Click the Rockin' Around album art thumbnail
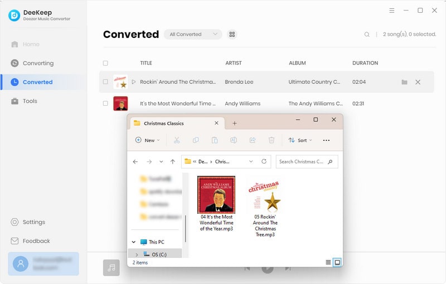The width and height of the screenshot is (446, 284). (x=120, y=82)
